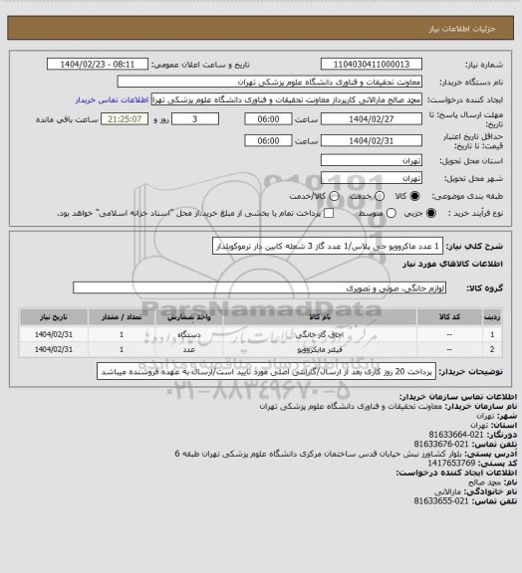This screenshot has width=522, height=573.
Task: Select the خدمت radio button
Action: click(x=380, y=196)
